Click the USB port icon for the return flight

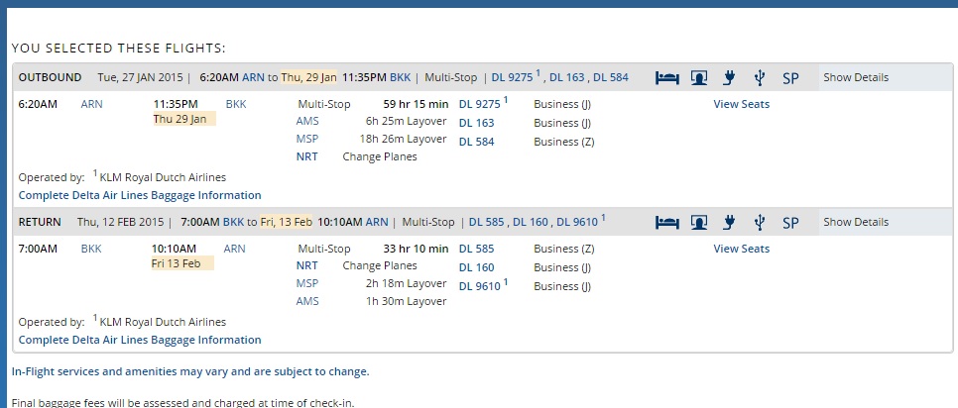click(x=759, y=222)
